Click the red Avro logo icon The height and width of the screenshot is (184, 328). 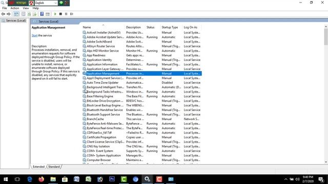coord(31,3)
